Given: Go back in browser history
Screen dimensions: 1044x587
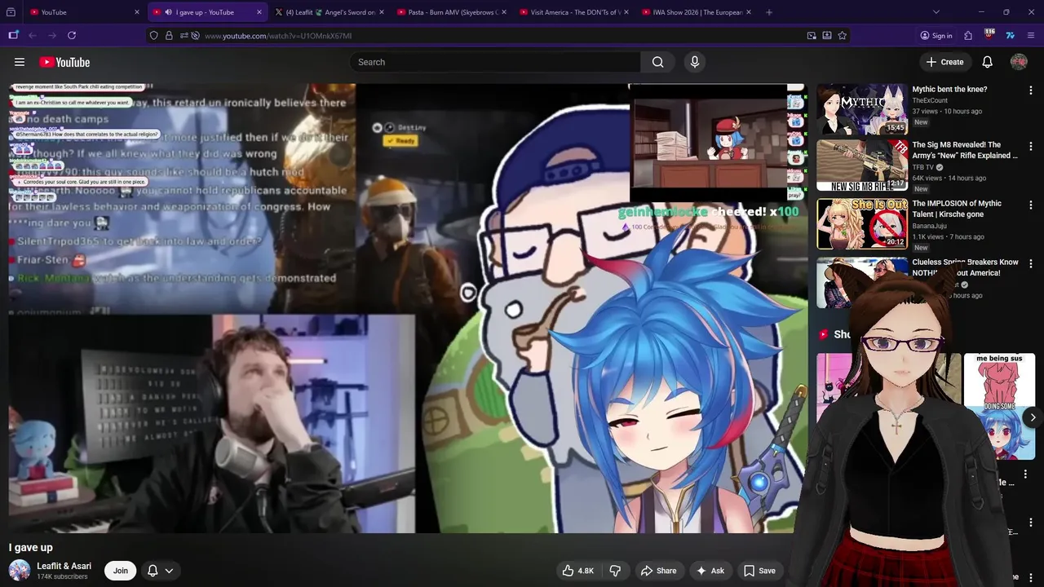Looking at the screenshot, I should coord(33,36).
